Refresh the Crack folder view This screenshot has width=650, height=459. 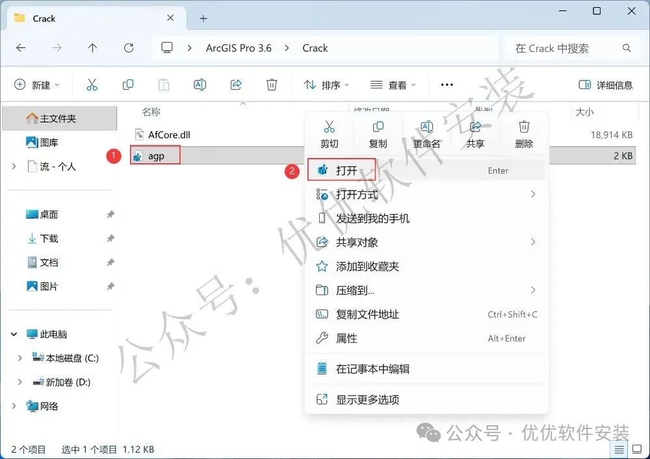[x=129, y=48]
